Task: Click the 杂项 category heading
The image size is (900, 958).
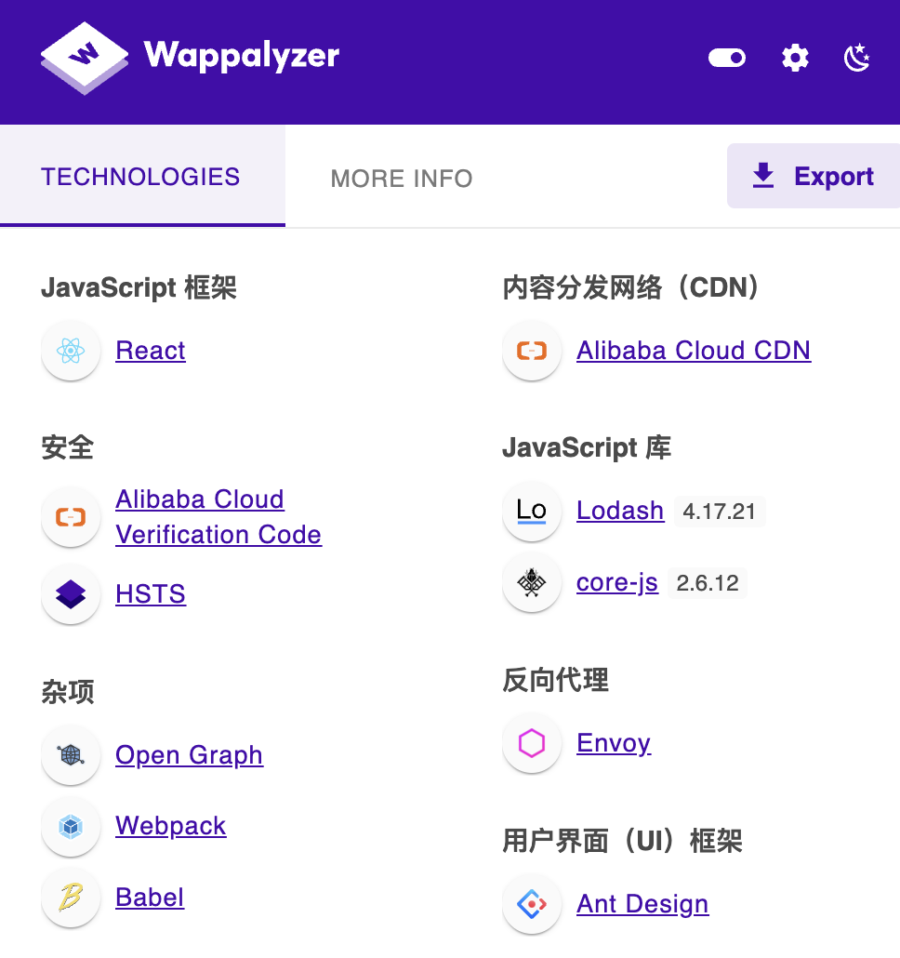Action: point(67,692)
